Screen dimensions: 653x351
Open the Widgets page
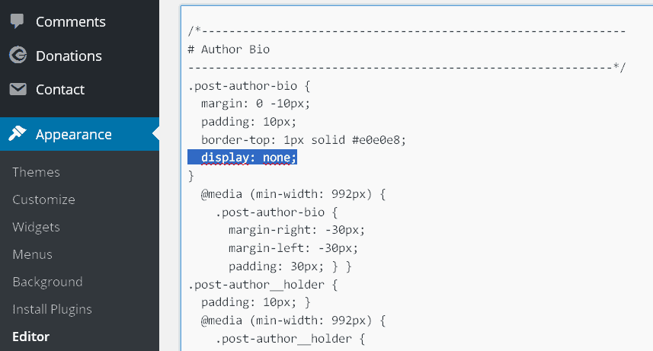coord(36,227)
